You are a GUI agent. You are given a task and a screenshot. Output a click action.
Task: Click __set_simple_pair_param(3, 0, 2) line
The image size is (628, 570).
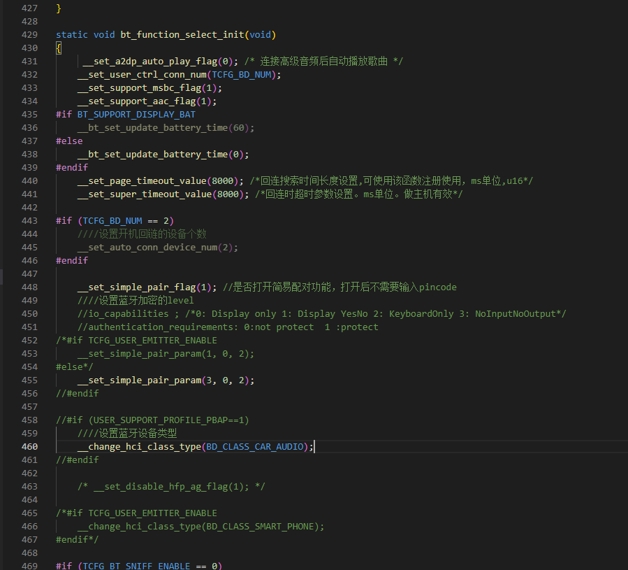click(166, 380)
